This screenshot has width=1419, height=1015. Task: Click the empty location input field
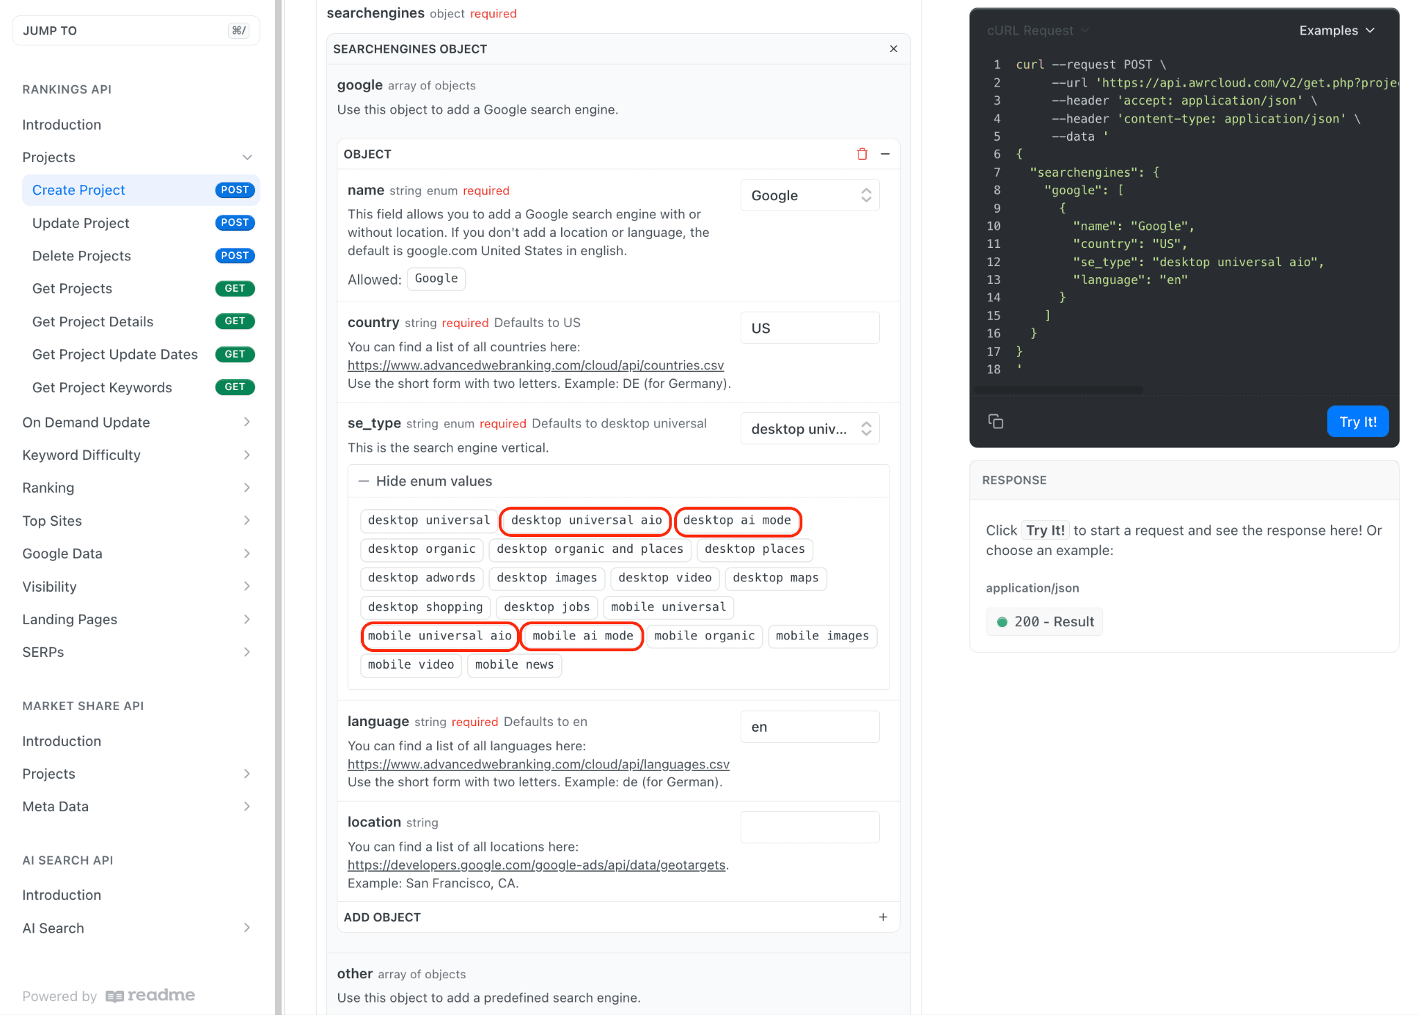click(x=810, y=827)
